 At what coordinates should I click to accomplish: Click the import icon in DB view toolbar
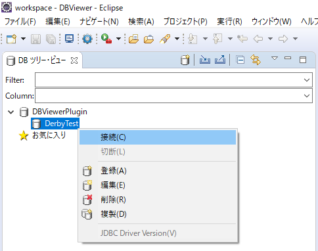point(205,60)
